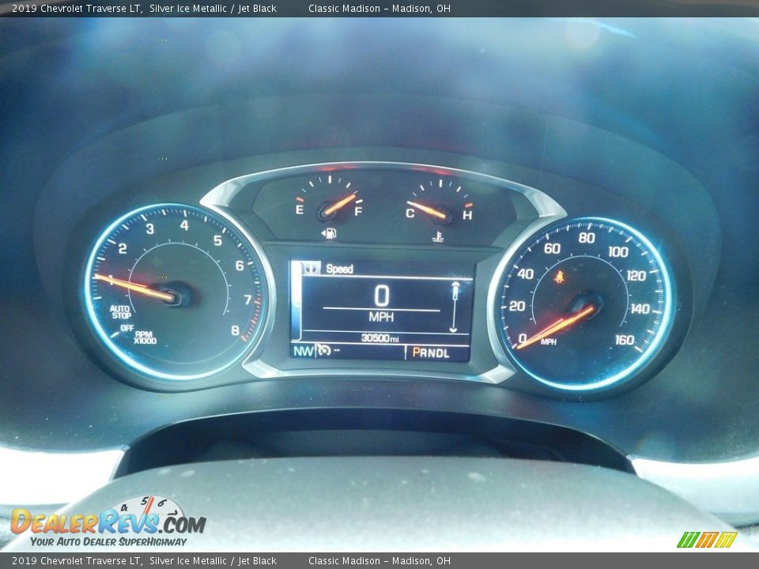Tap the AUTO STOP indicator label
The height and width of the screenshot is (569, 759).
click(120, 312)
